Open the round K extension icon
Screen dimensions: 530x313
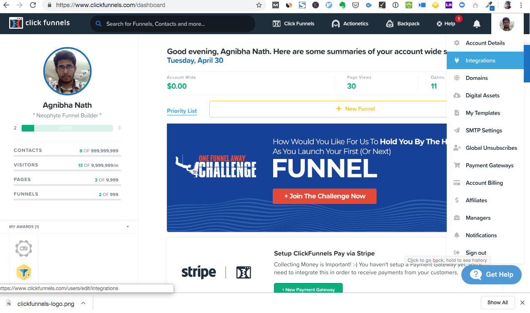(316, 5)
